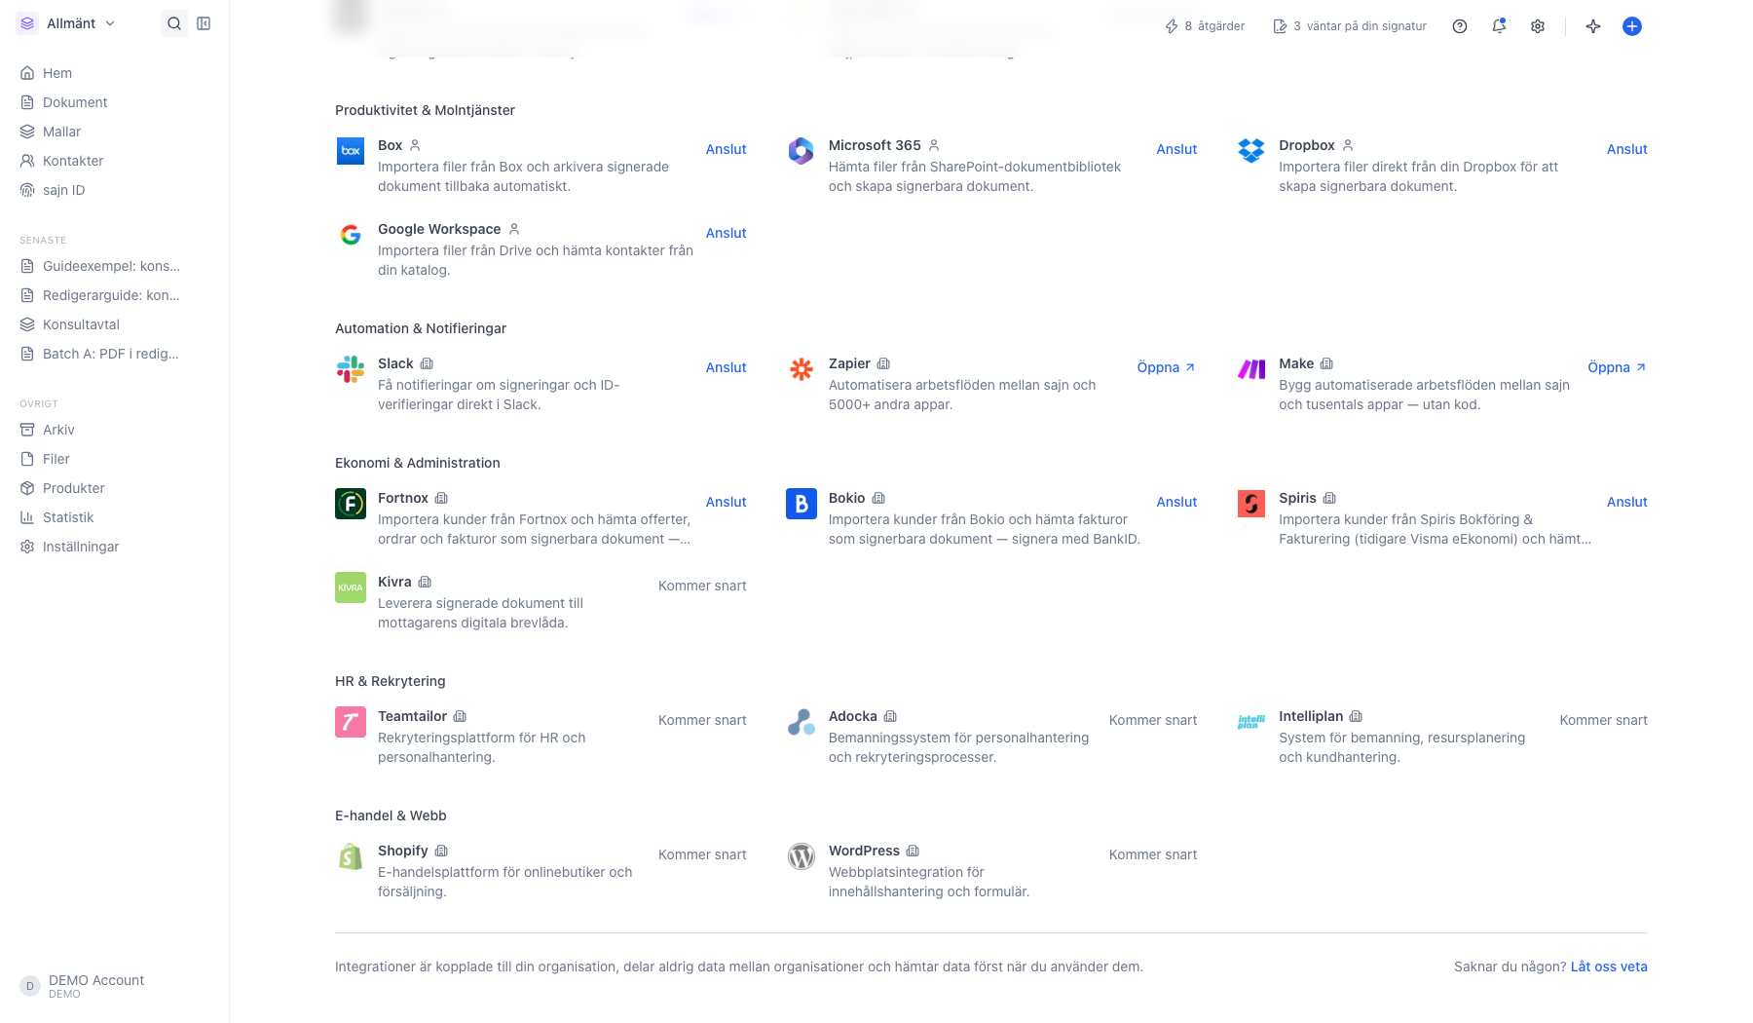Open the search icon in sidebar header

pos(174,23)
